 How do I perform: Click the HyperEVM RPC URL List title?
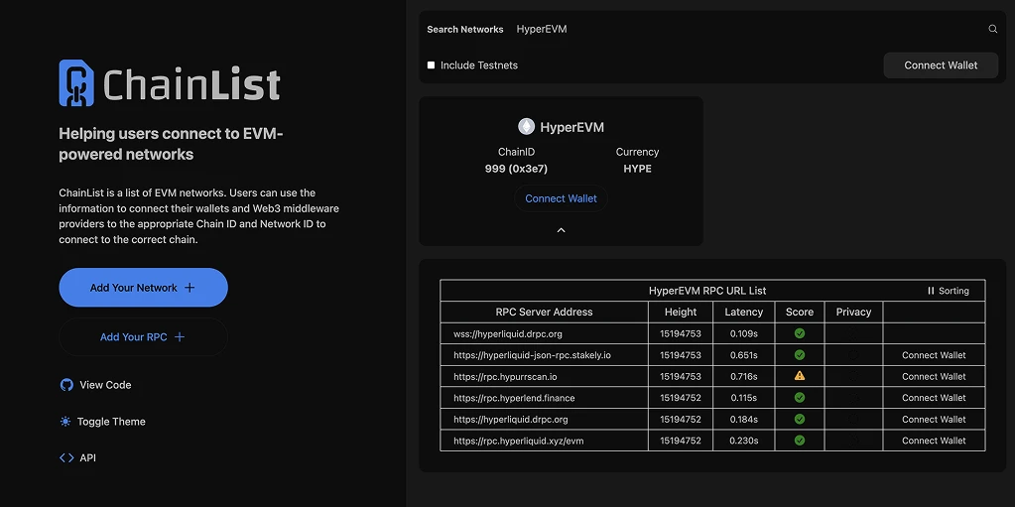click(x=707, y=291)
